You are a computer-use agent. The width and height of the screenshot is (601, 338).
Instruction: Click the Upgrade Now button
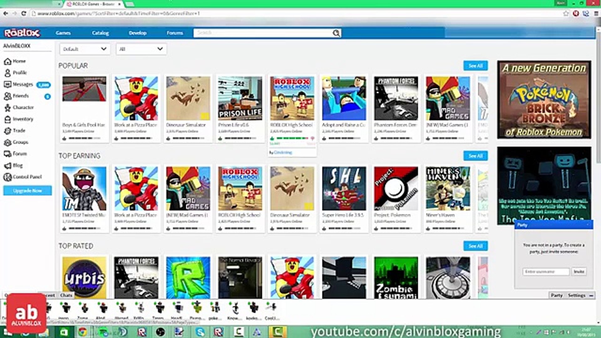coord(28,191)
